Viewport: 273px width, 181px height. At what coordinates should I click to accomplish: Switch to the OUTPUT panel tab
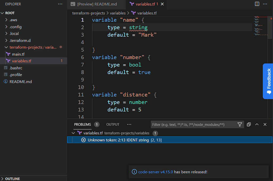113,124
